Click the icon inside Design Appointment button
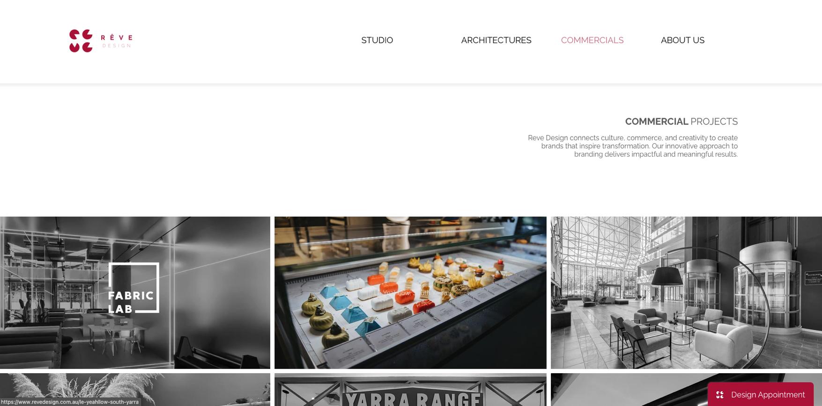Image resolution: width=822 pixels, height=406 pixels. (x=720, y=395)
